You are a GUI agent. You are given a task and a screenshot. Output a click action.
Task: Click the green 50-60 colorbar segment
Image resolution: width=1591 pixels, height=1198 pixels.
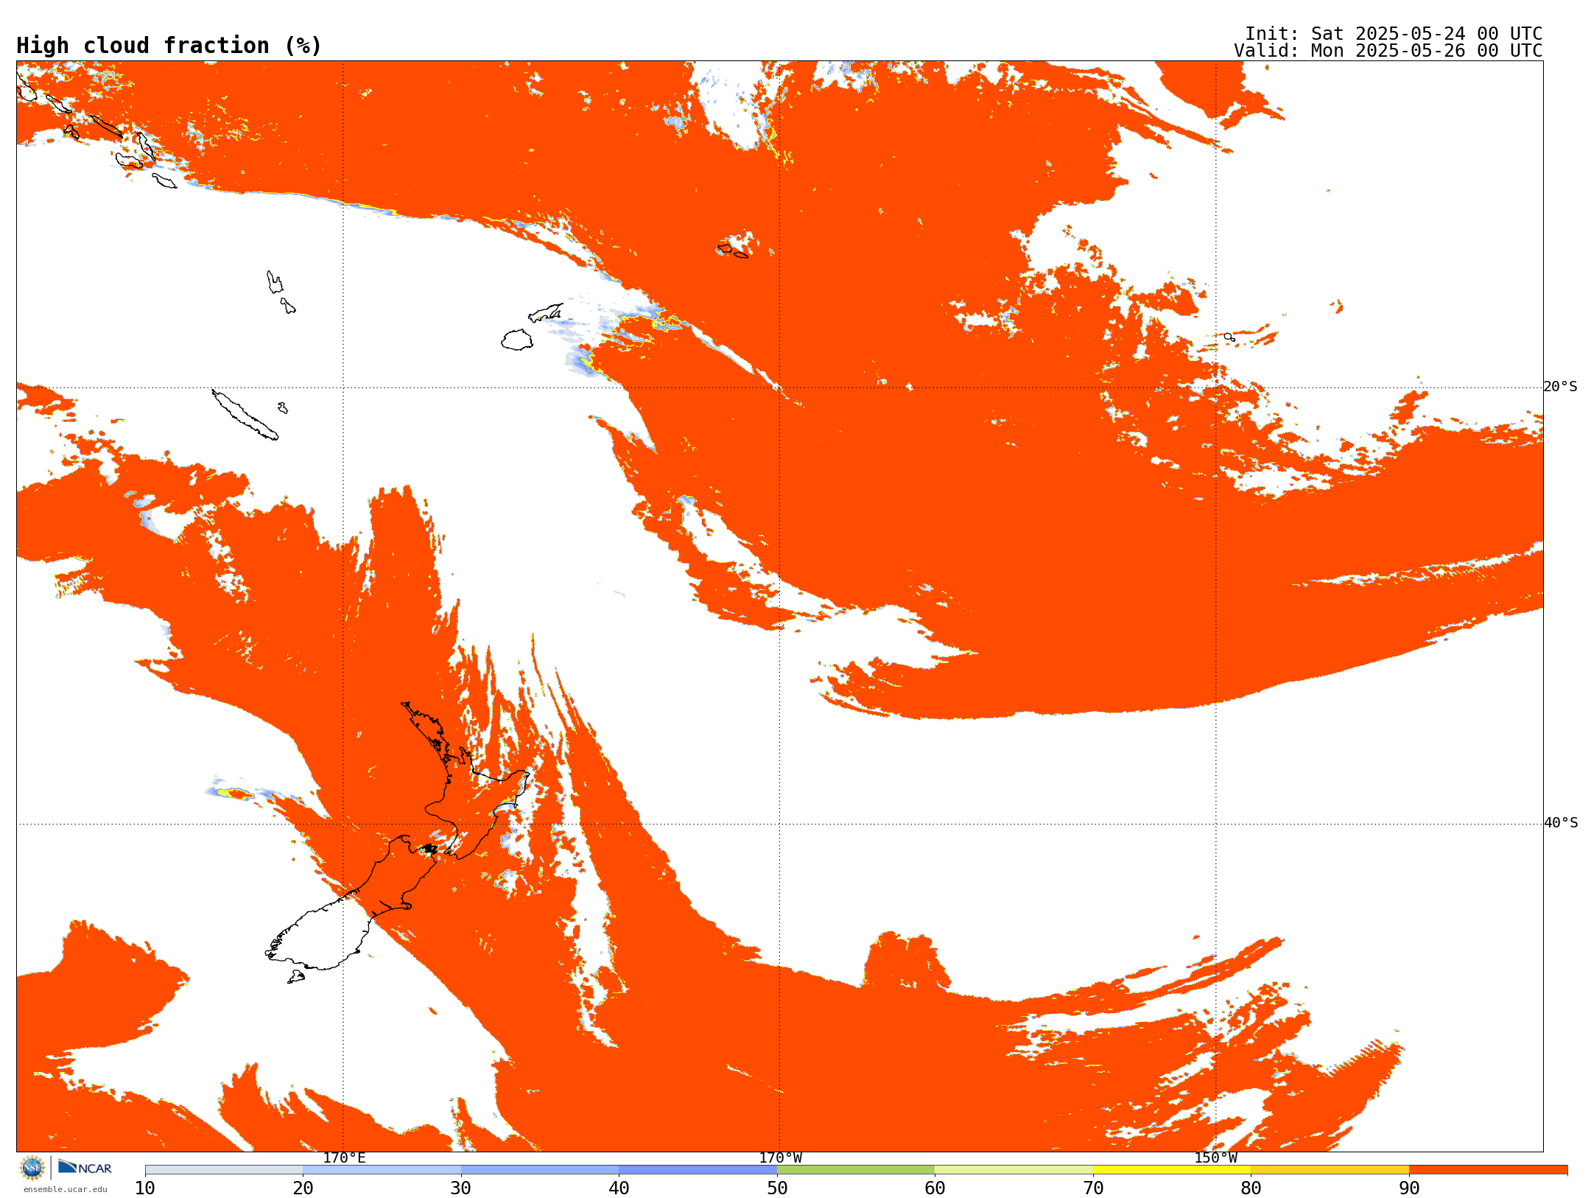(x=856, y=1170)
